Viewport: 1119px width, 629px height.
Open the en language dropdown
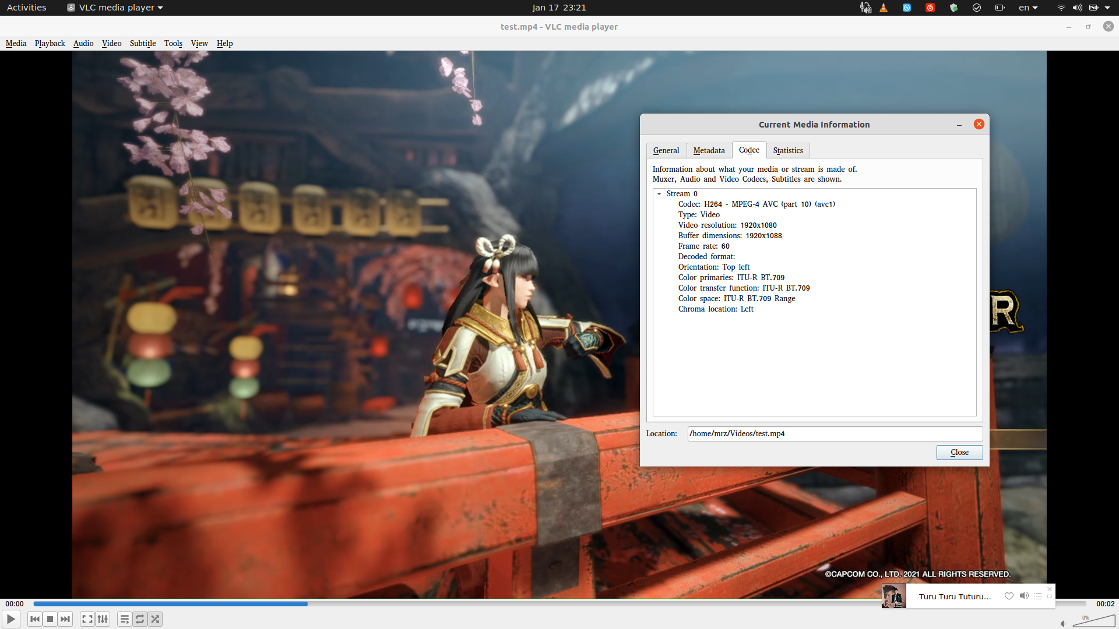1028,8
